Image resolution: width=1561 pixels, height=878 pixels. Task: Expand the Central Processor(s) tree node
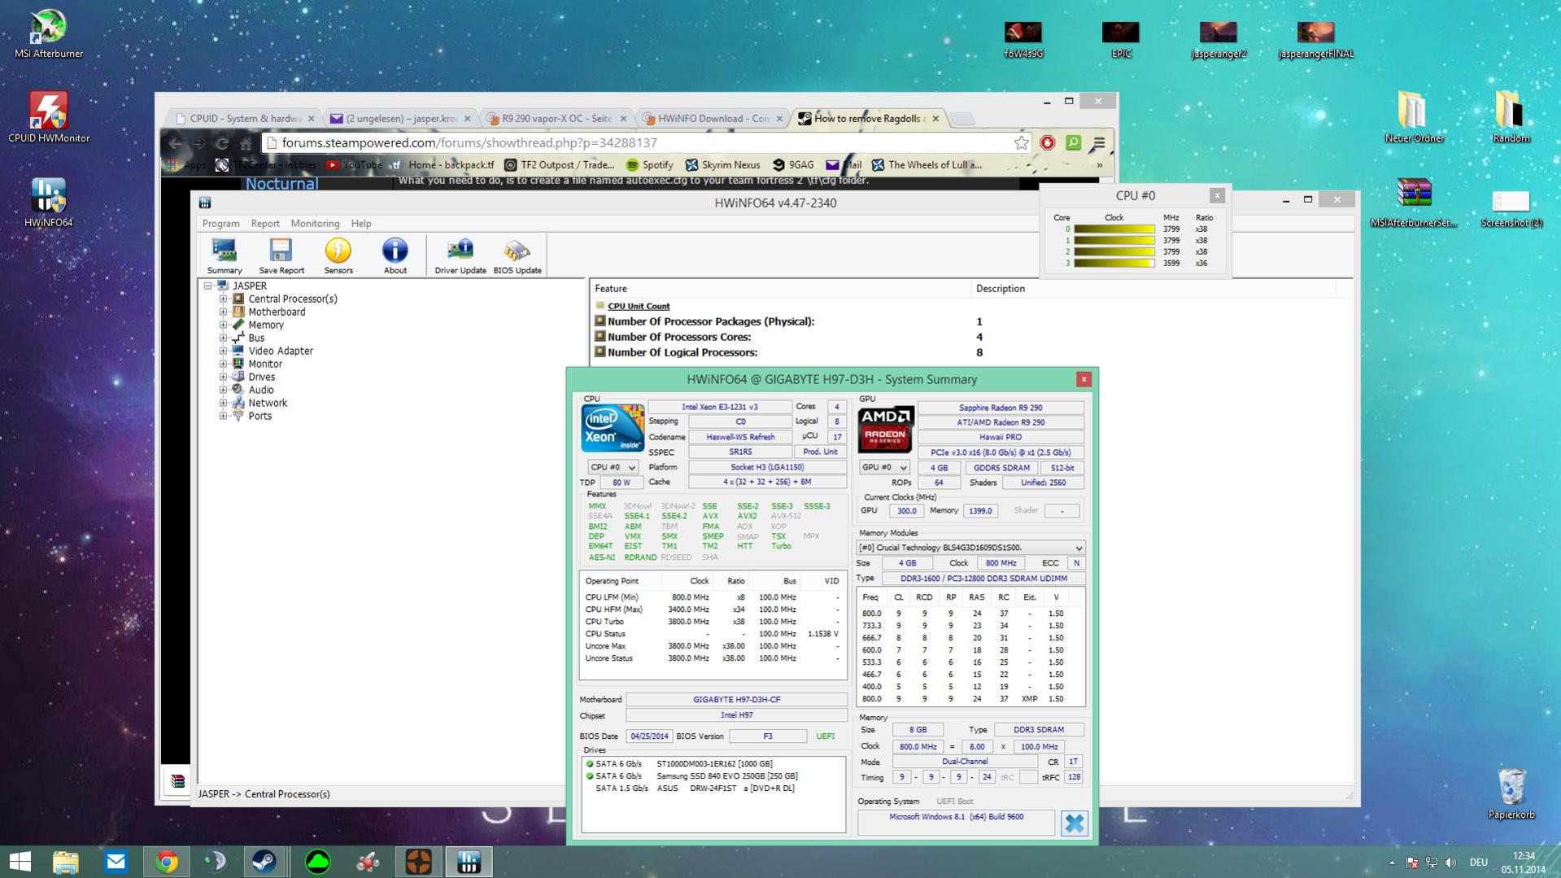(223, 299)
